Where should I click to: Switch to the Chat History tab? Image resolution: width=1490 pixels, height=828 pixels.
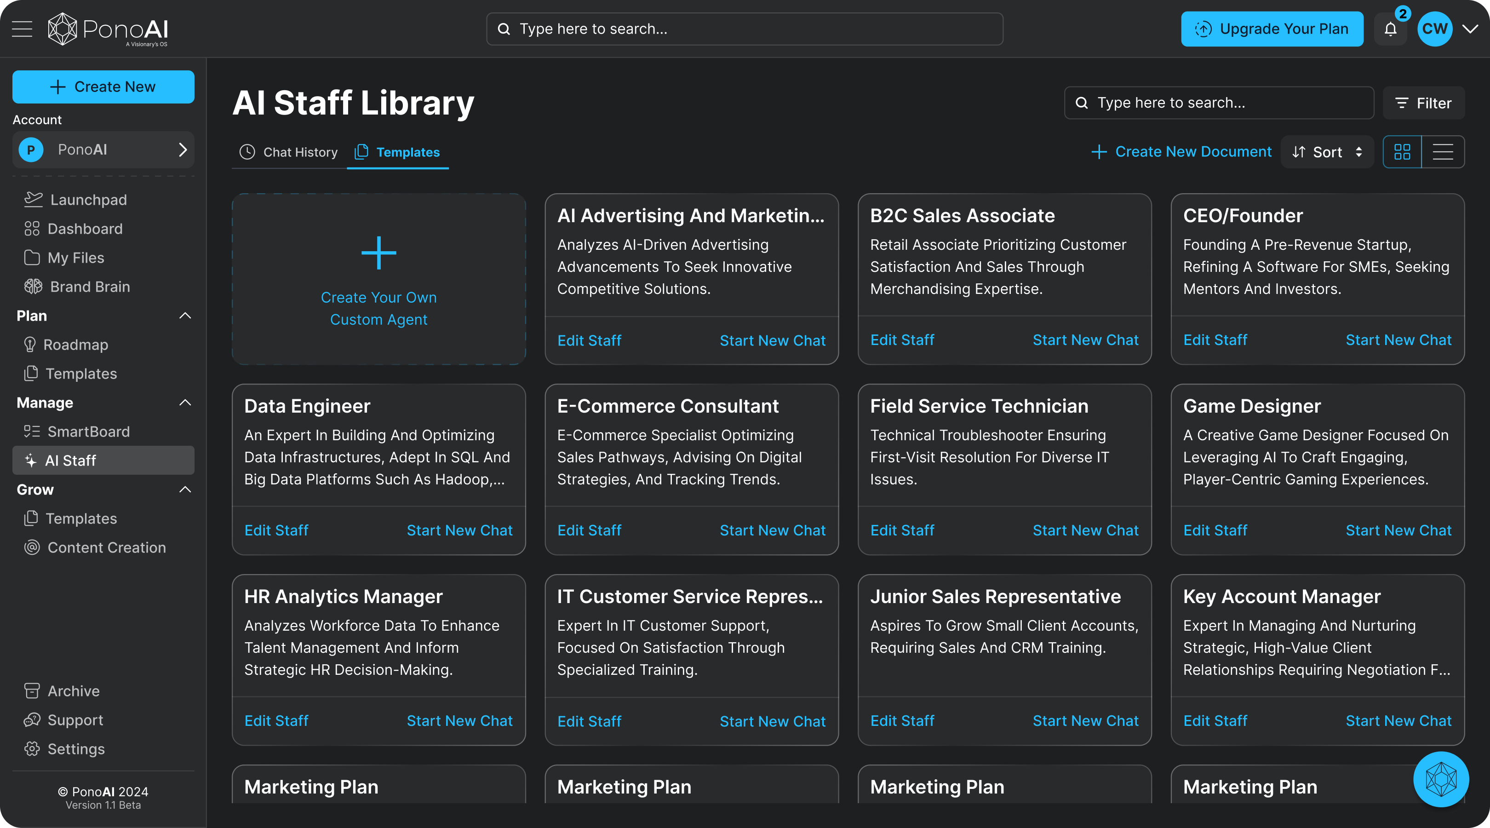pyautogui.click(x=289, y=152)
